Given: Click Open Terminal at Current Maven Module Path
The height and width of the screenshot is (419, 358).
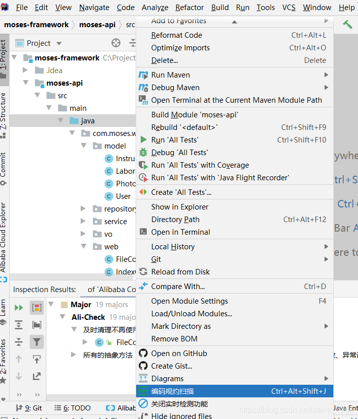Looking at the screenshot, I should [234, 100].
